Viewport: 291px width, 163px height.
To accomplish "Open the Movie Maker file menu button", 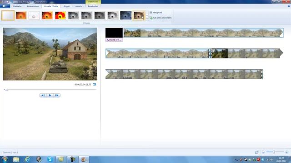I will [x=5, y=6].
